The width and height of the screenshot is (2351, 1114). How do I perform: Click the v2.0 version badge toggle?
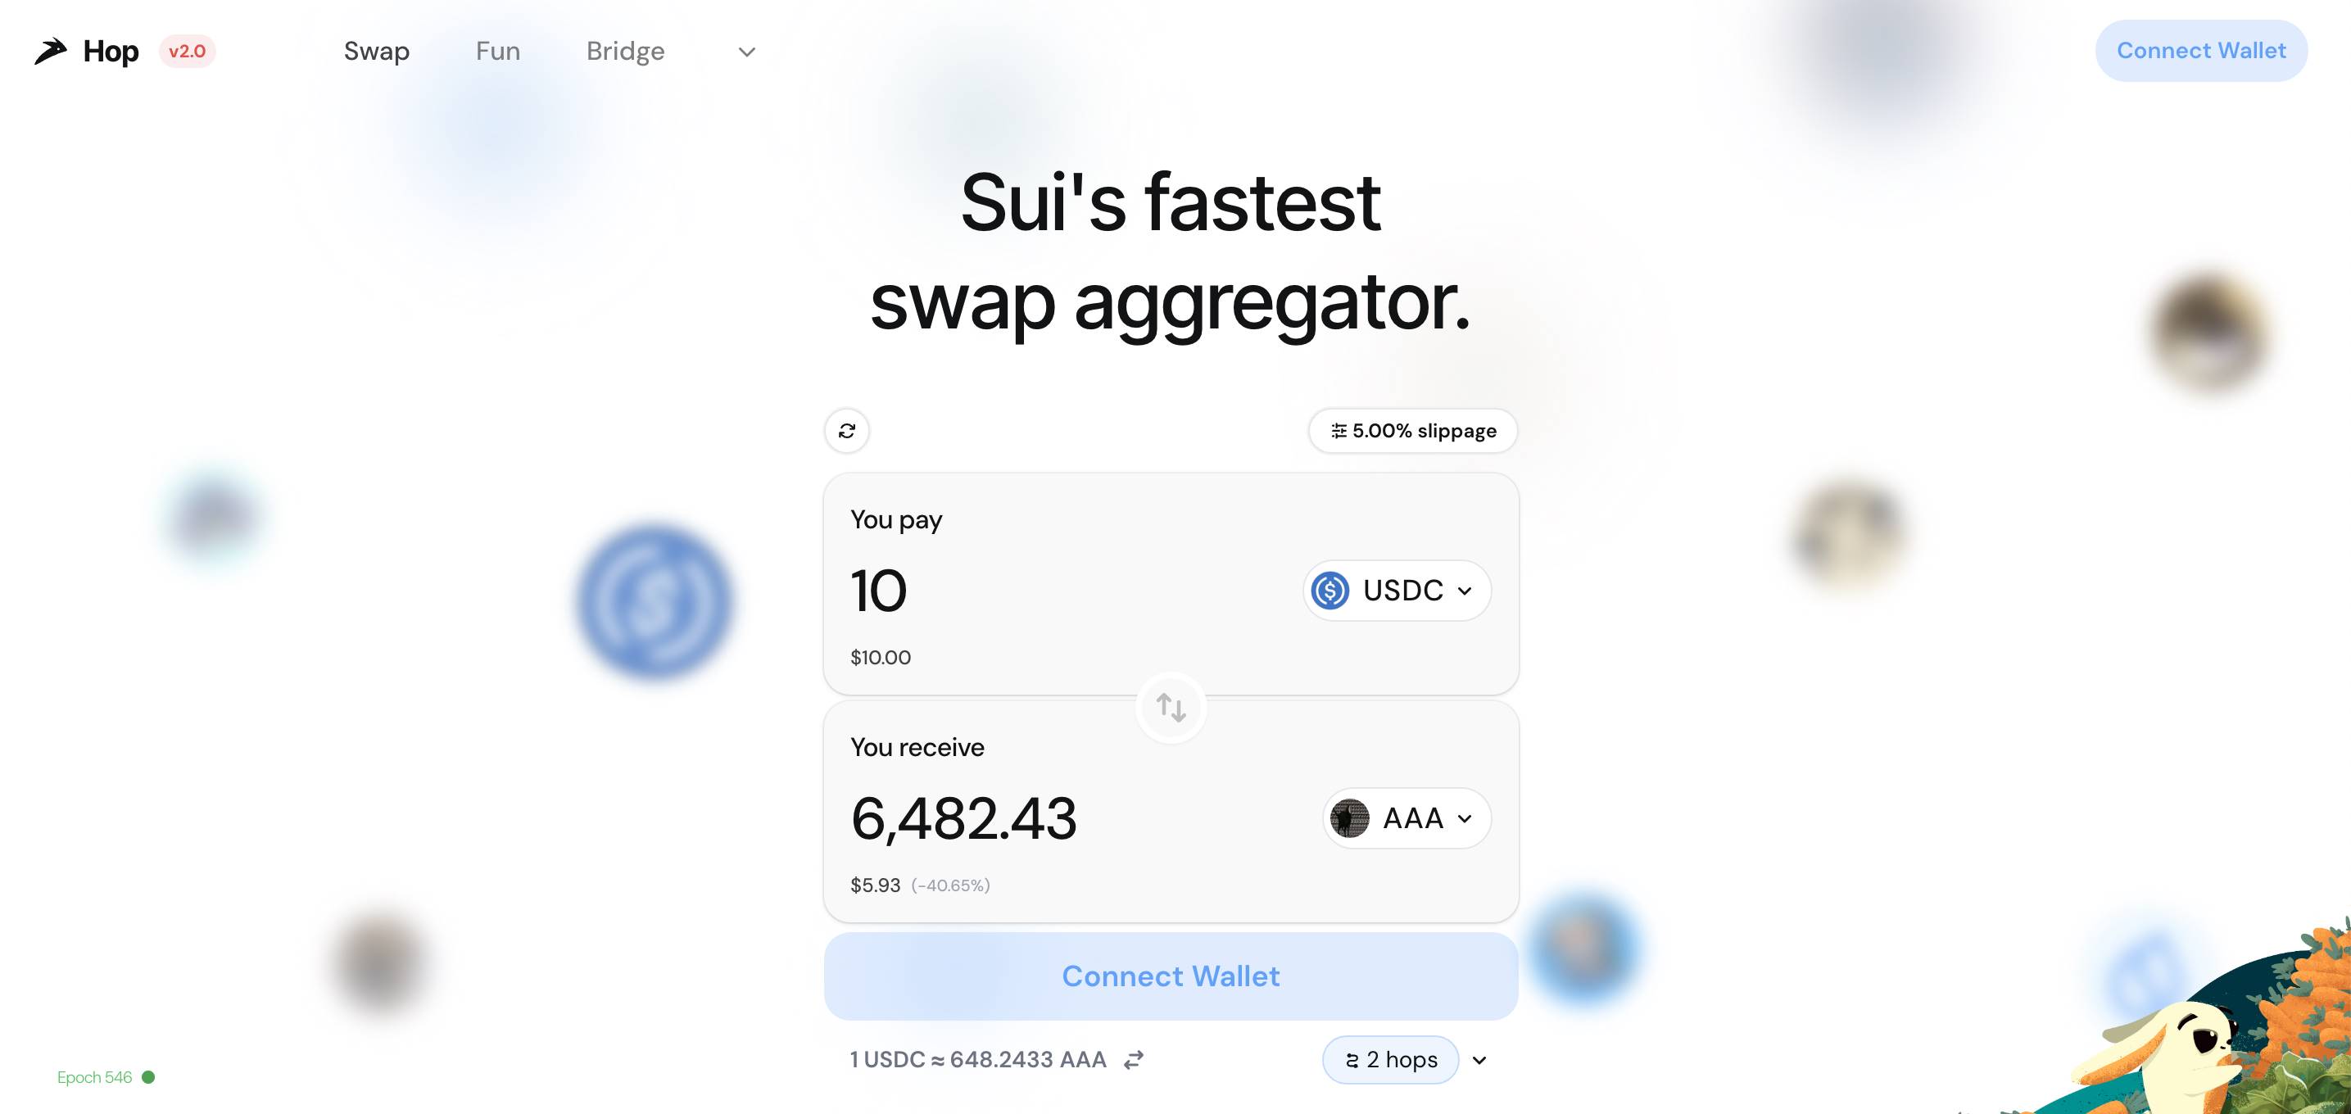[186, 49]
